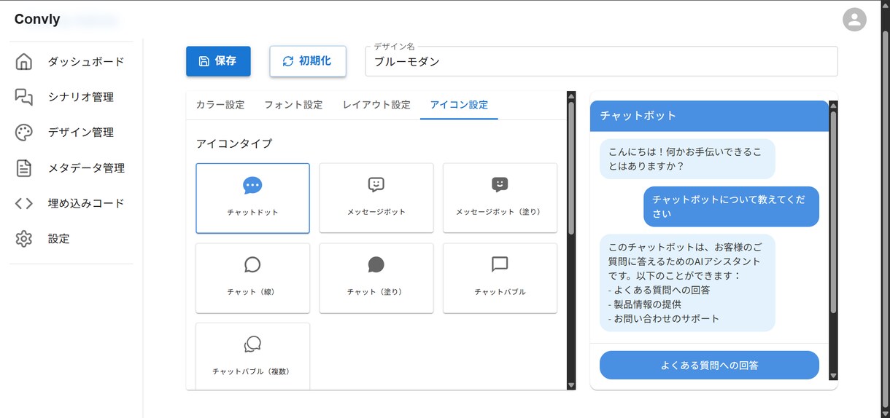Open the dashboard via its home icon
Screen dimensions: 890x418
(x=24, y=62)
